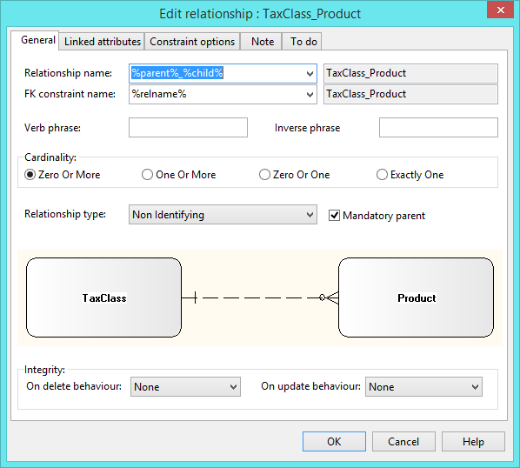Open the To do tab

(303, 42)
